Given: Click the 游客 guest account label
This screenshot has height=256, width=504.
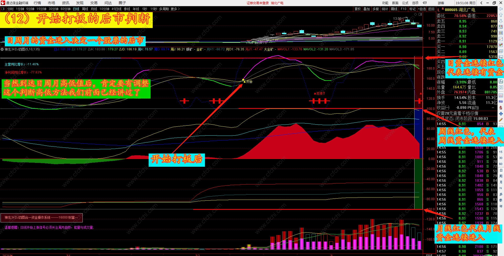Looking at the screenshot, I should click(441, 3).
